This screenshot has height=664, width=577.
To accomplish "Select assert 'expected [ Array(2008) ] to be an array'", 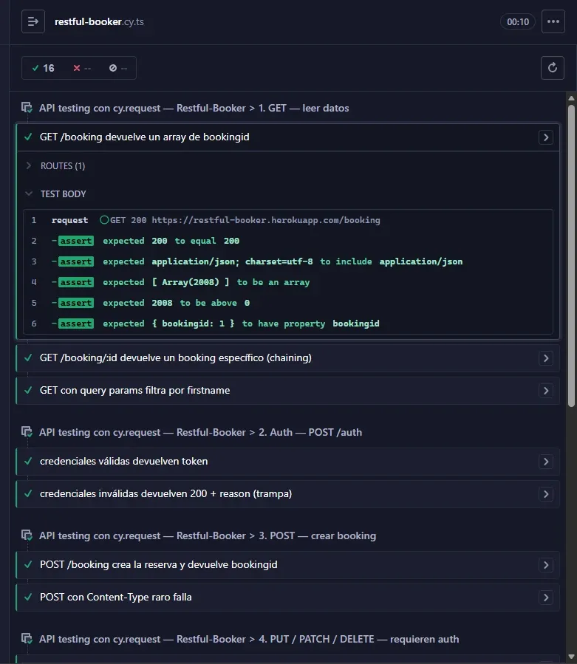I will tap(288, 282).
